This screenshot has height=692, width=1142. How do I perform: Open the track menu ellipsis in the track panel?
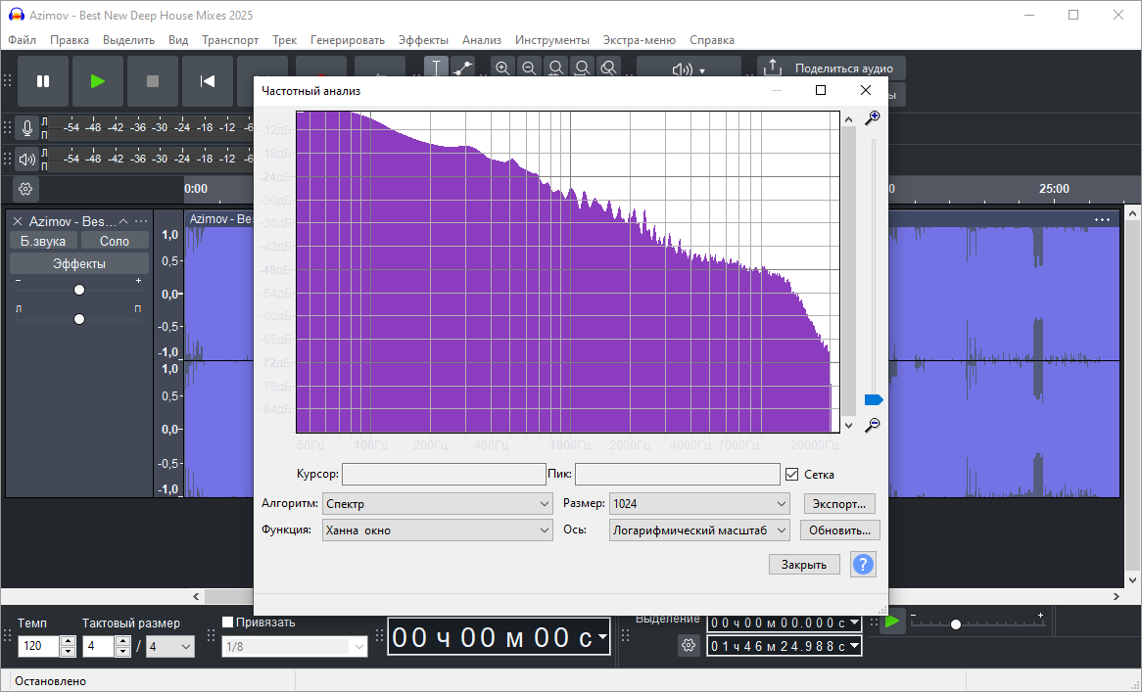141,221
